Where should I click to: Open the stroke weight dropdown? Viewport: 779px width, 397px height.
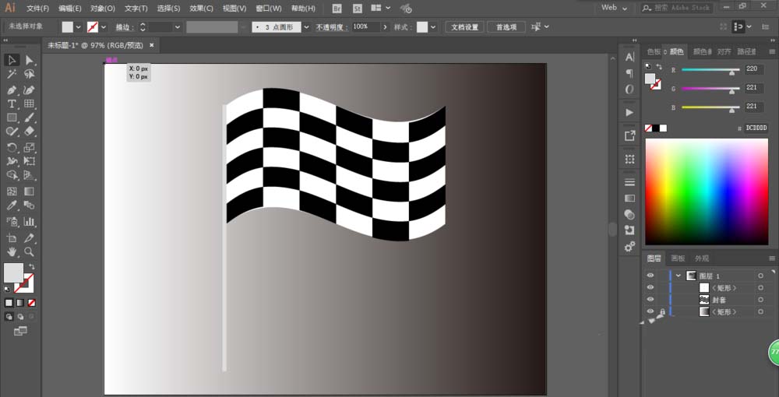tap(177, 27)
